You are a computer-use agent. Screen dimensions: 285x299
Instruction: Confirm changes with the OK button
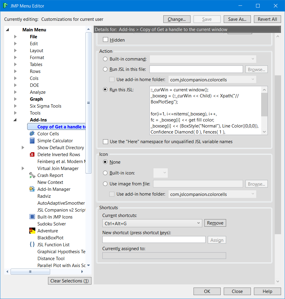pyautogui.click(x=207, y=291)
